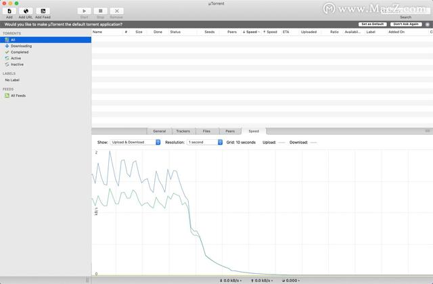Image resolution: width=433 pixels, height=284 pixels.
Task: Switch to the Trackers tab
Action: (x=183, y=131)
